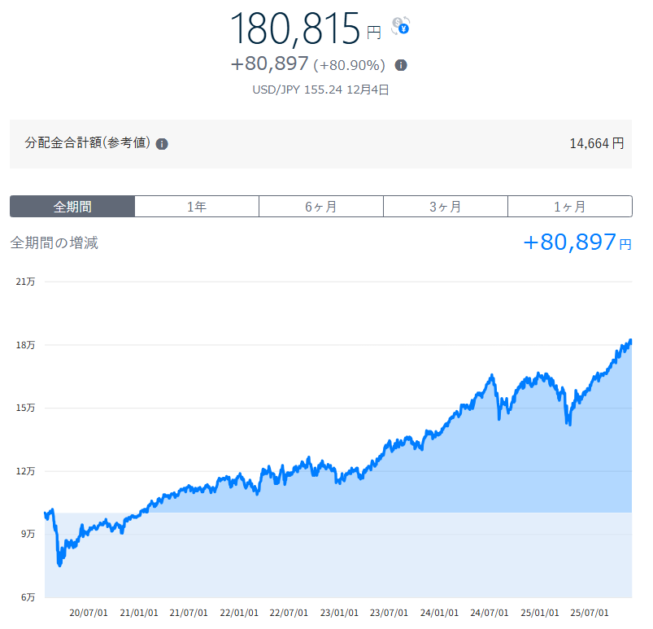Click the chart's lowest dip in early 2020
The height and width of the screenshot is (629, 653).
(x=59, y=564)
